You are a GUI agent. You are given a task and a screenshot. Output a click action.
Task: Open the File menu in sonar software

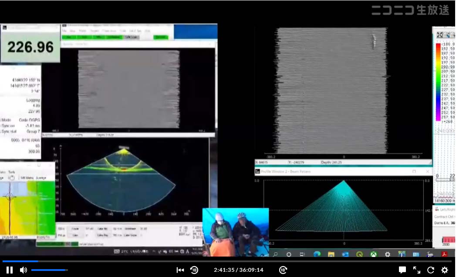point(64,31)
